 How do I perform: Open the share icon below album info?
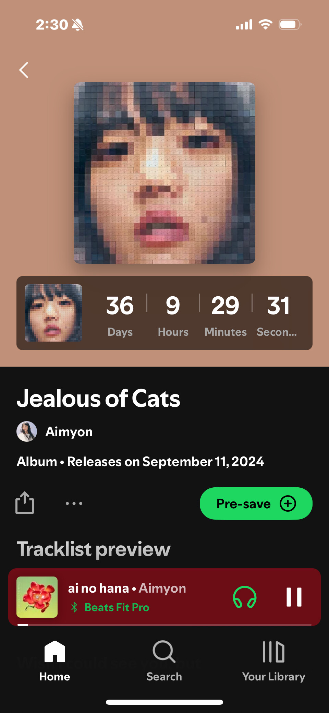[25, 503]
